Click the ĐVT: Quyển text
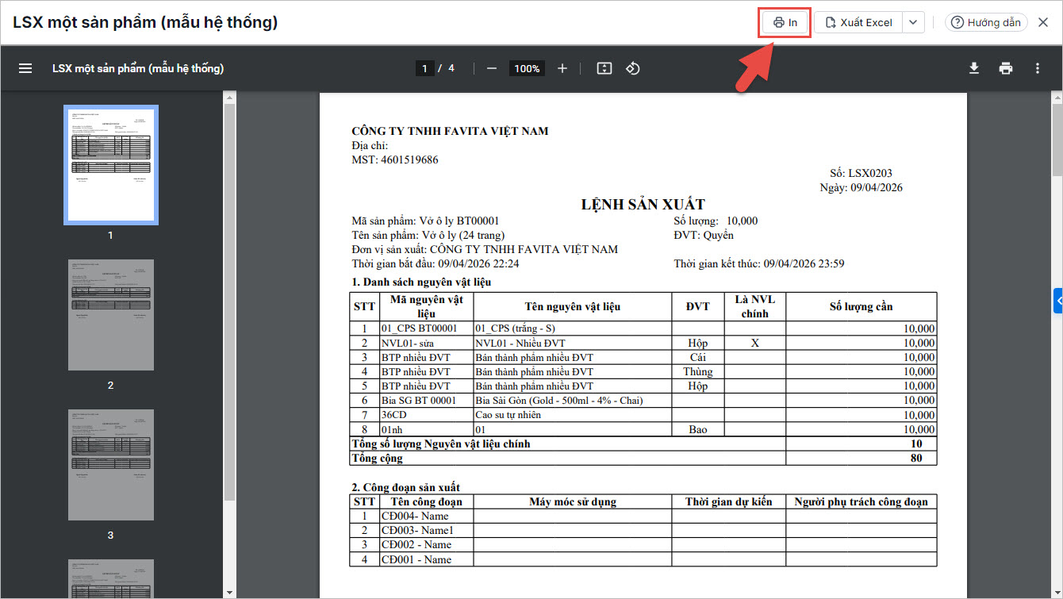Viewport: 1063px width, 599px height. (x=704, y=235)
